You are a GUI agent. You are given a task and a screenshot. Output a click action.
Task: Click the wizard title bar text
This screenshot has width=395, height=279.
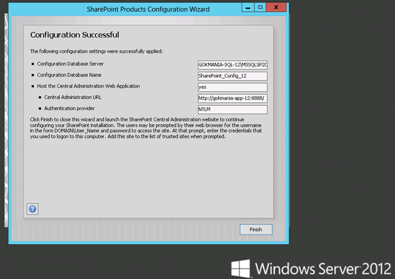point(148,9)
